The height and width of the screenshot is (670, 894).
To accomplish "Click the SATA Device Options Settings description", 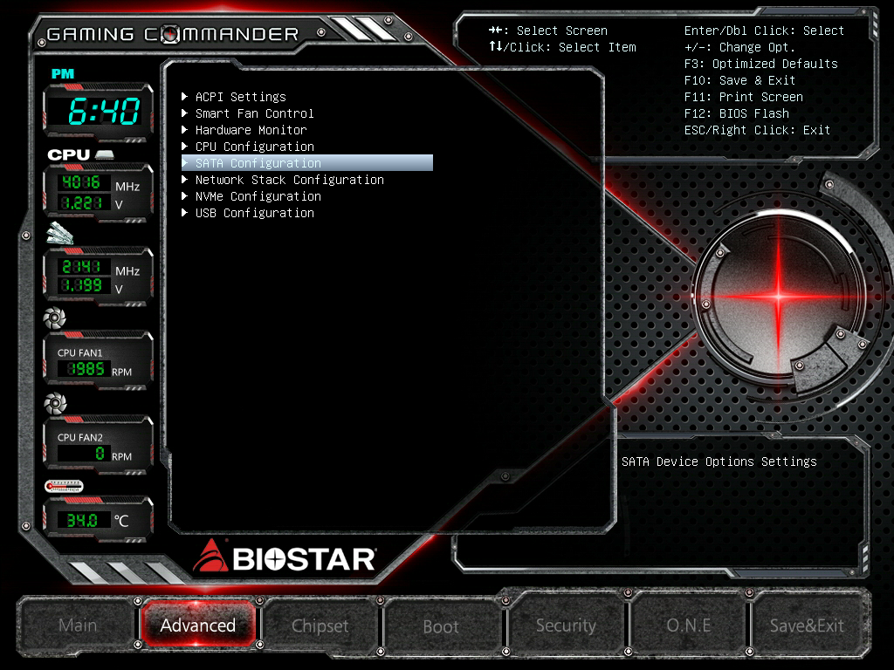I will [x=719, y=461].
